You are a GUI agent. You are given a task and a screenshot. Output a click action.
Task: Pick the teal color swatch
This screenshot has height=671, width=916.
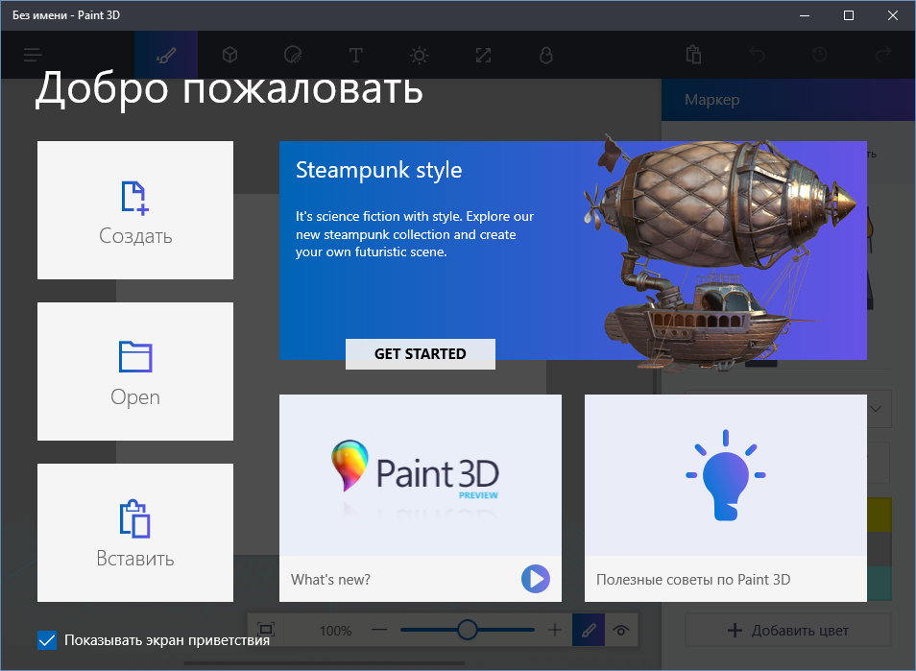[x=880, y=584]
